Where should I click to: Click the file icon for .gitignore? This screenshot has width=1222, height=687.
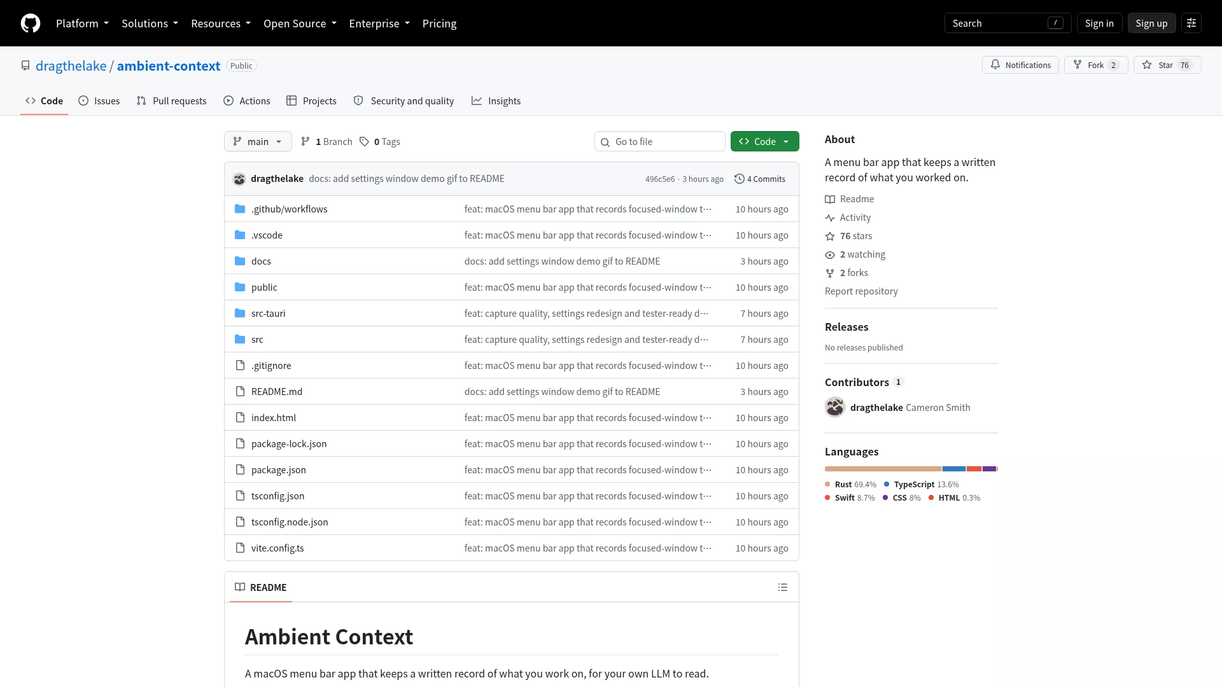(x=240, y=365)
